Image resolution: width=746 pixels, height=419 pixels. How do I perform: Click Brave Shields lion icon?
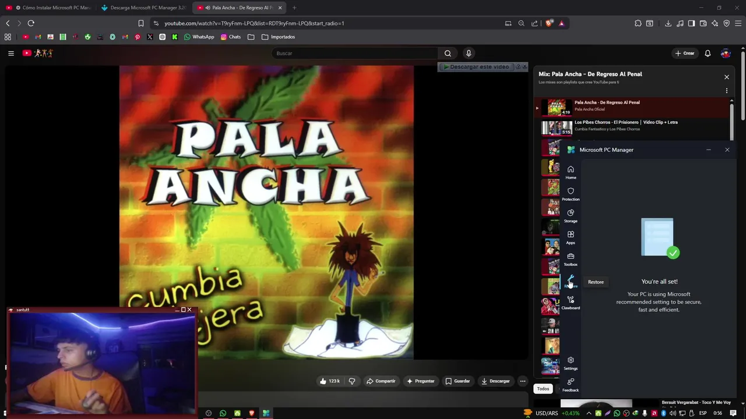click(x=548, y=23)
